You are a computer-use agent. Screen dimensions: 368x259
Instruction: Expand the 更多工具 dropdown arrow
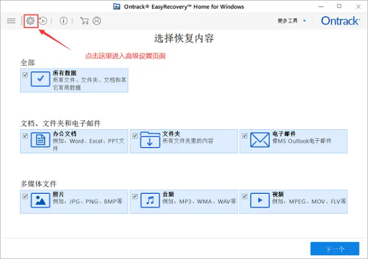coord(304,21)
